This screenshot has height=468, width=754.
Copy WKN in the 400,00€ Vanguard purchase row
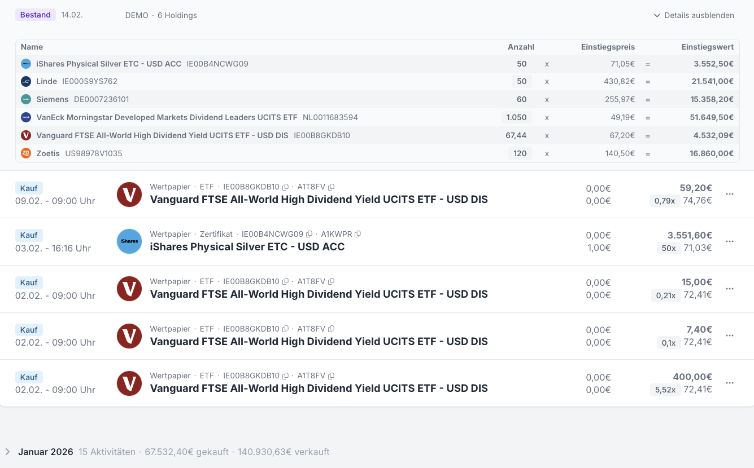[331, 376]
